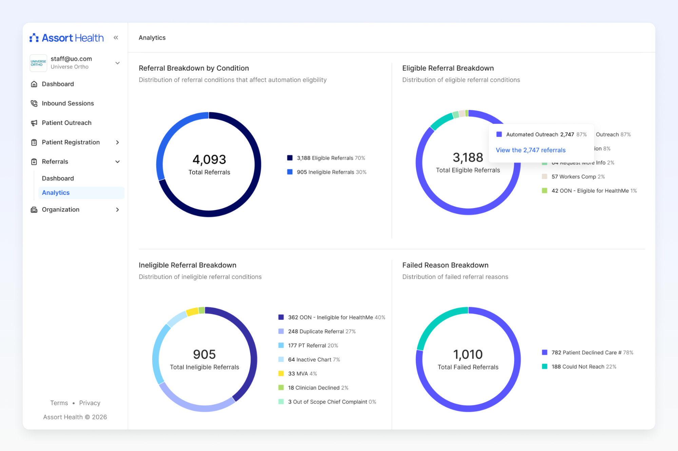This screenshot has width=678, height=451.
Task: Expand the Organization chevron
Action: tap(117, 210)
